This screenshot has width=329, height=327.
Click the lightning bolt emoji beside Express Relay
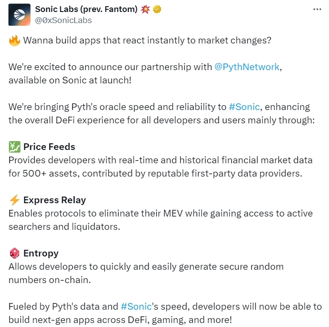tap(14, 200)
